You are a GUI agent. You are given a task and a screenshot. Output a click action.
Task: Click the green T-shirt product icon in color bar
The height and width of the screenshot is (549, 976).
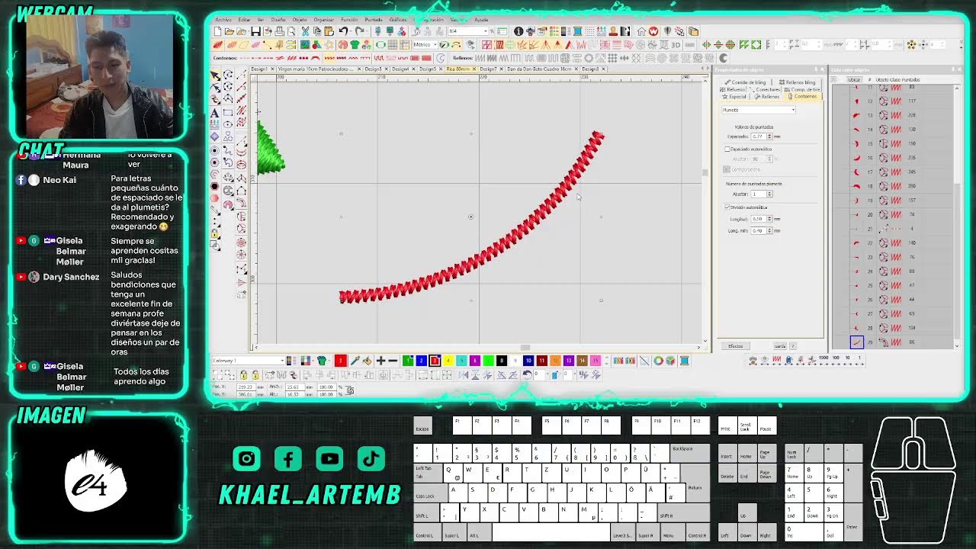(x=323, y=360)
